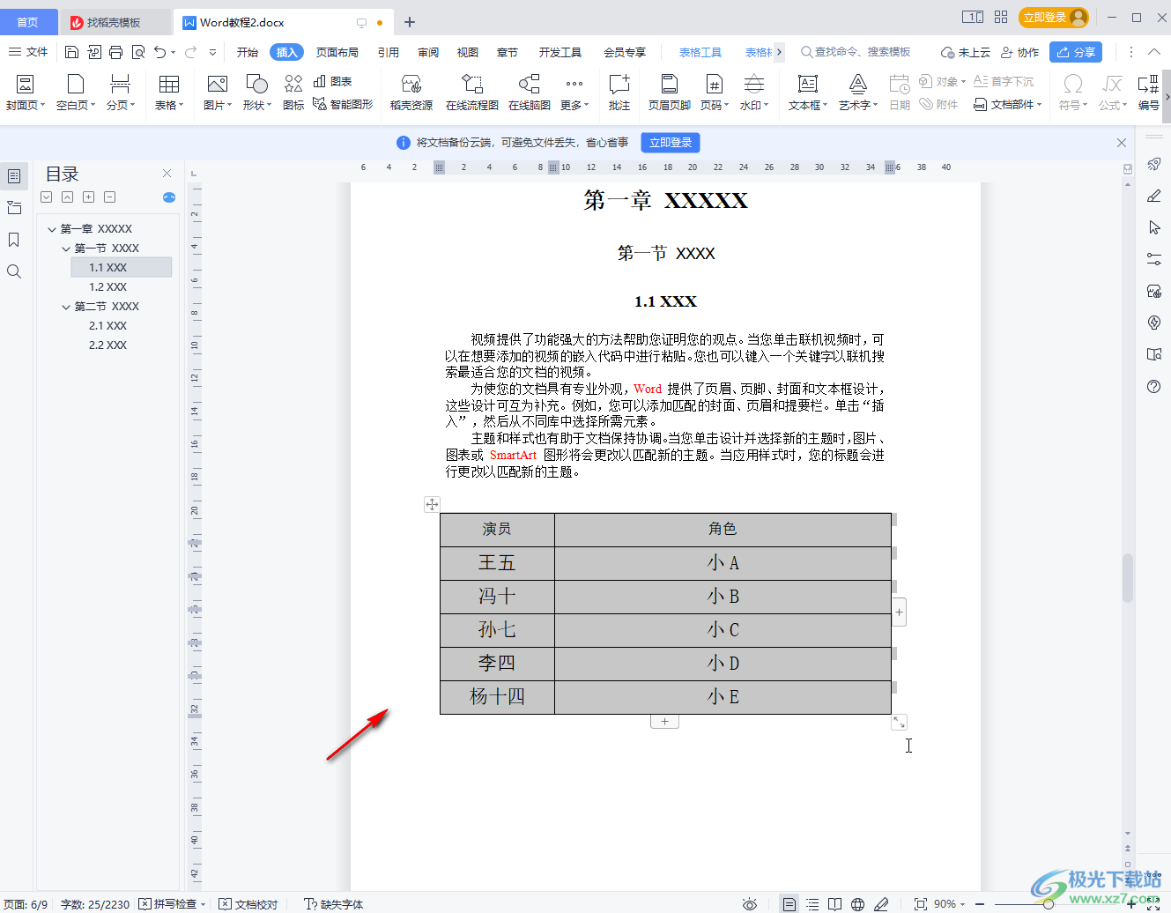The image size is (1171, 913).
Task: Click the vertical scrollbar thumb
Action: point(1128,577)
